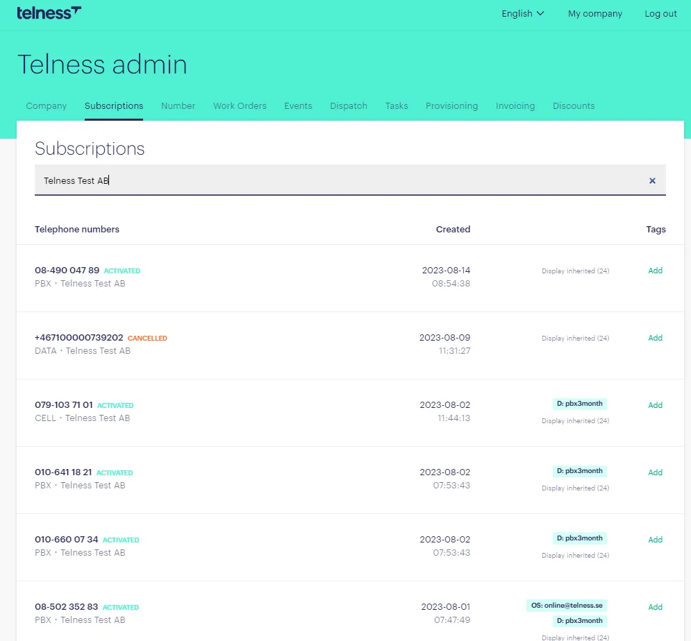Image resolution: width=691 pixels, height=641 pixels.
Task: Click Display inherited (24) on the cancelled DATA row
Action: 576,338
